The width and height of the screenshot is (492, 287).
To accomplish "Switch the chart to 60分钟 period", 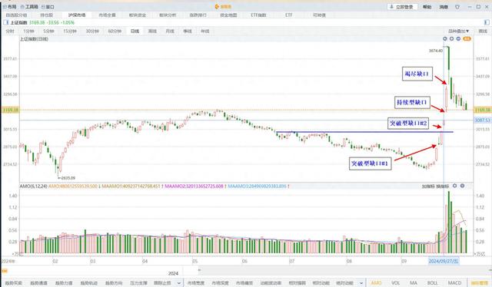I will [x=115, y=31].
